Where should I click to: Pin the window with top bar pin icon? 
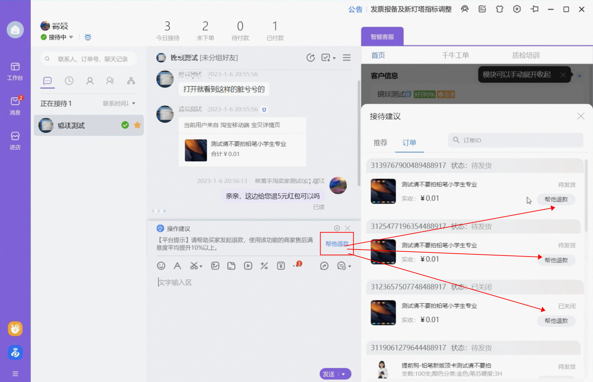[x=534, y=9]
